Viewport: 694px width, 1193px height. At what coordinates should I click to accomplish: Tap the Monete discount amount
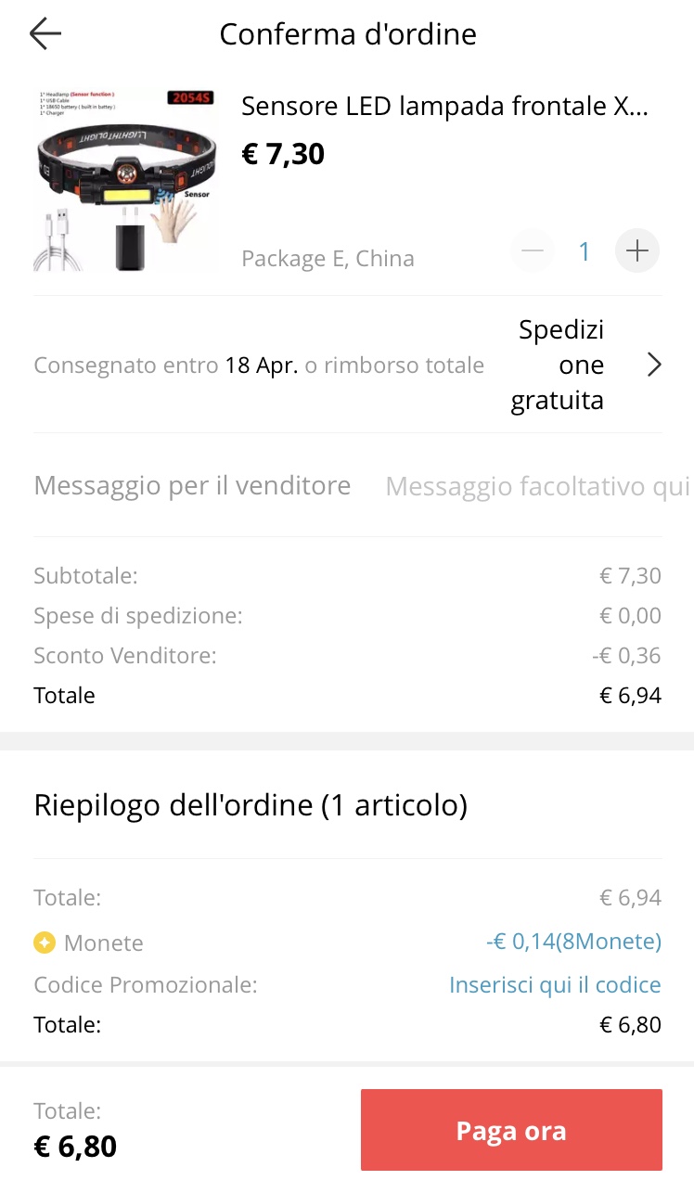point(573,943)
